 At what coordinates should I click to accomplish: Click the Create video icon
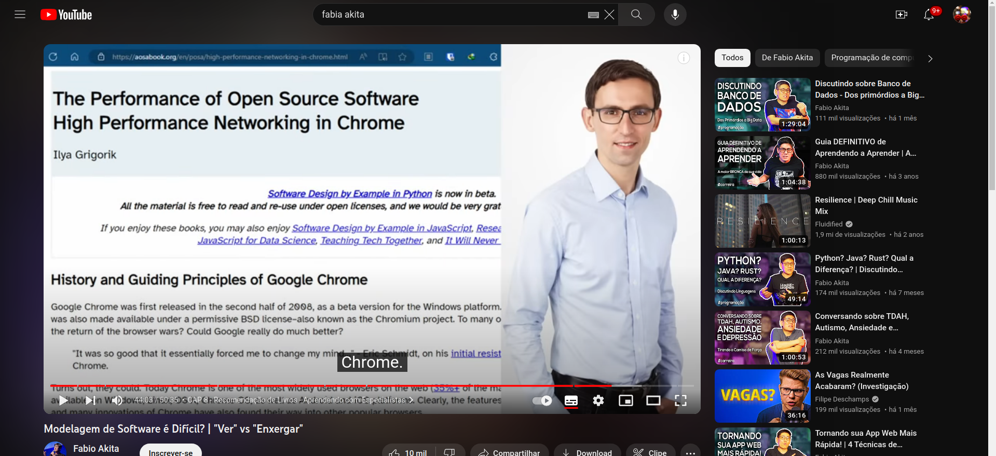click(902, 15)
